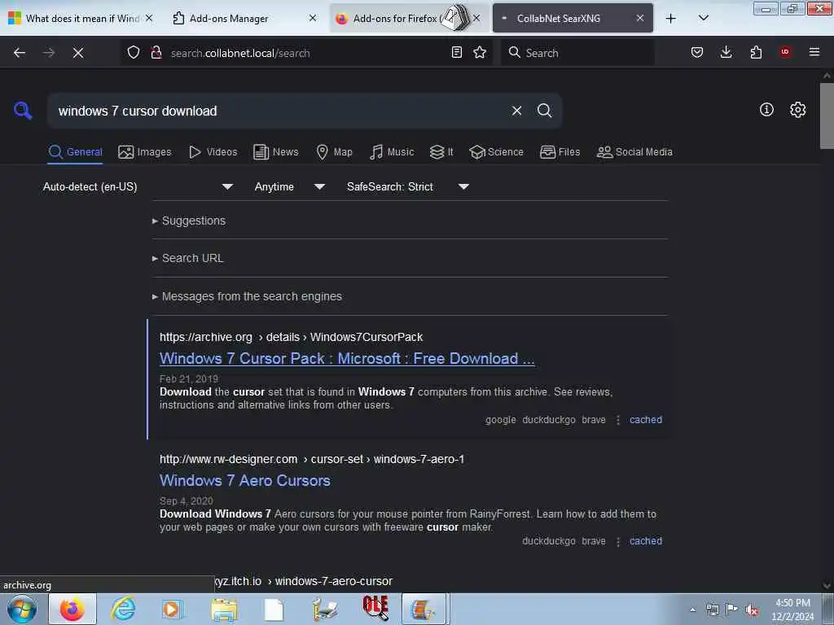The width and height of the screenshot is (834, 625).
Task: Open the Downloads panel
Action: click(726, 52)
